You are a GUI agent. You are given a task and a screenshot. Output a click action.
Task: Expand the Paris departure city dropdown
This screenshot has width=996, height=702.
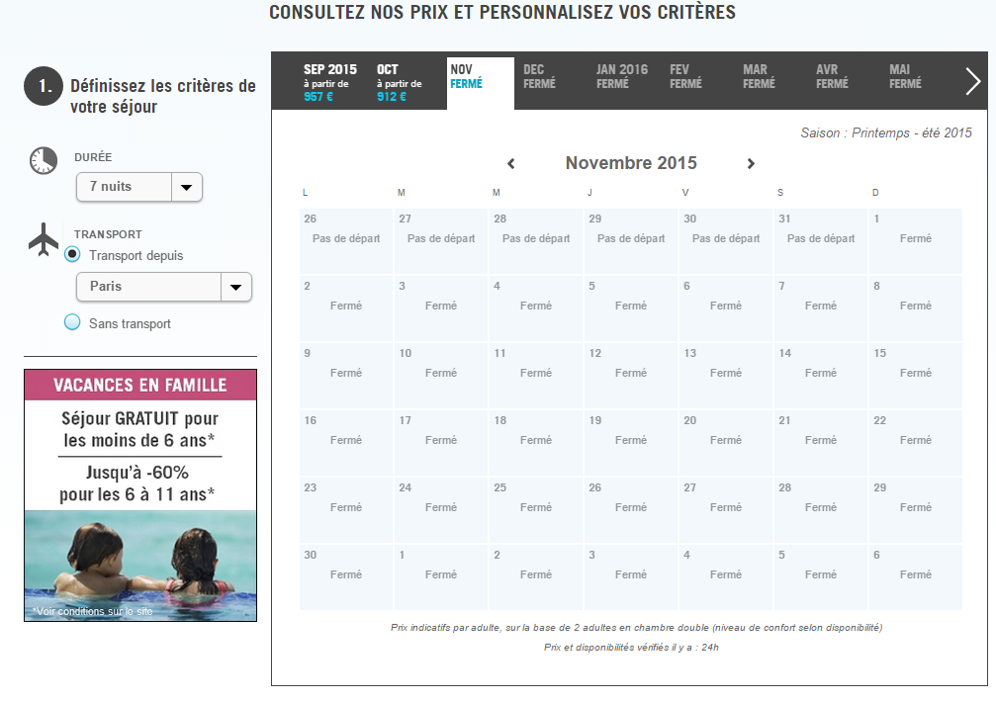pyautogui.click(x=164, y=287)
